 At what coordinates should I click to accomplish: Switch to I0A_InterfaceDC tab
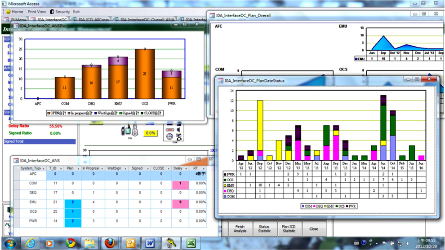(x=49, y=20)
